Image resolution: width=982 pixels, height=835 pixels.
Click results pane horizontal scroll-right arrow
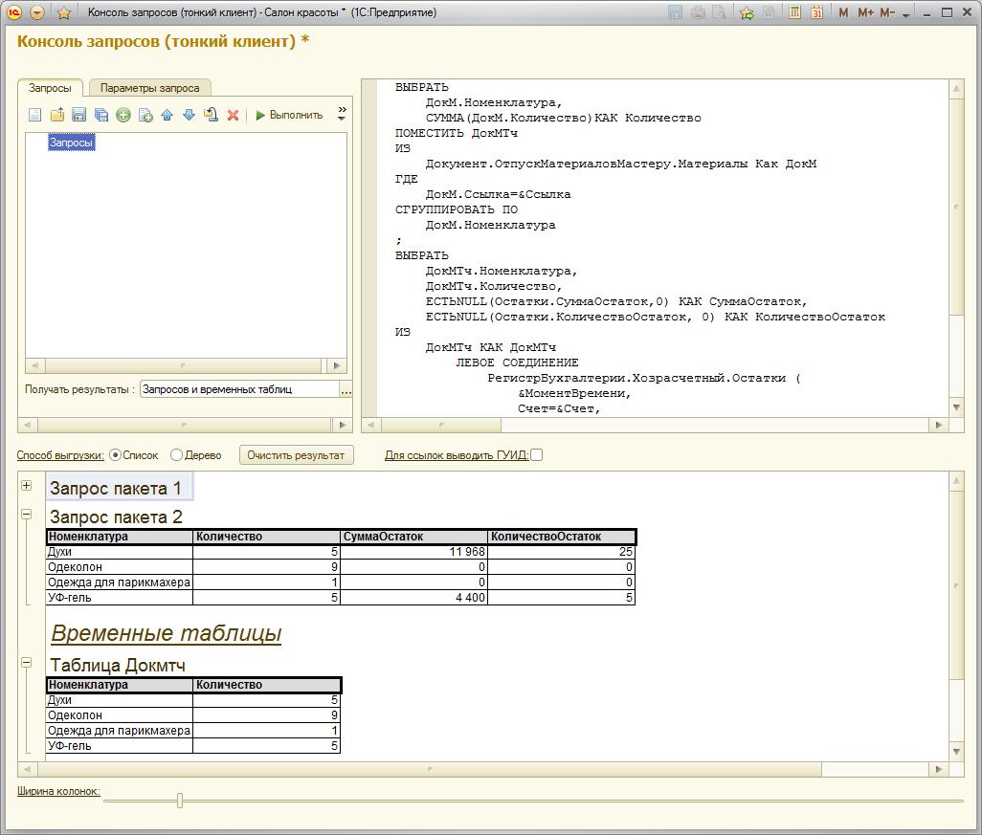pyautogui.click(x=938, y=769)
